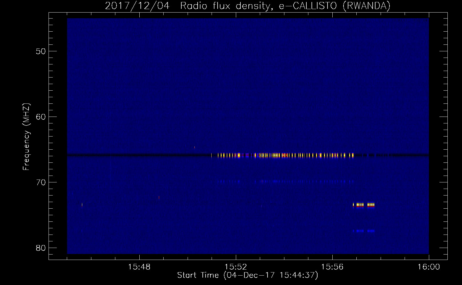Click the frequency tick label "50"
The width and height of the screenshot is (462, 285).
click(41, 51)
